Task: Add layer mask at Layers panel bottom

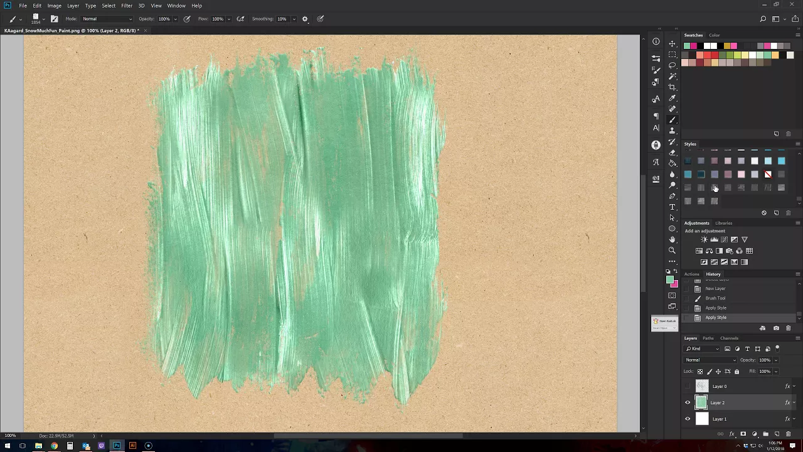Action: (743, 434)
